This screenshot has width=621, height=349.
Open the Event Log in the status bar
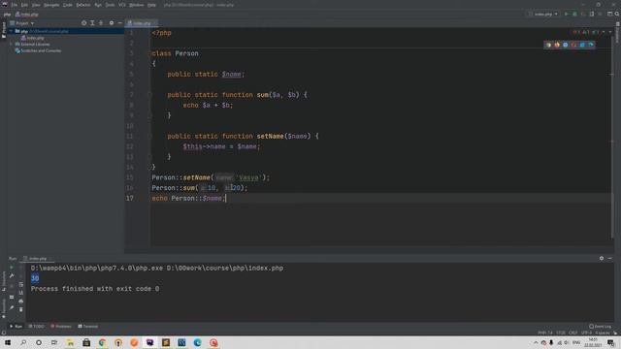click(600, 327)
